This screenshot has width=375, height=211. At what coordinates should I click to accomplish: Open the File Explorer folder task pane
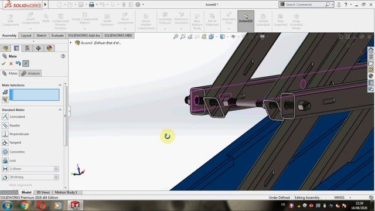tap(371, 63)
